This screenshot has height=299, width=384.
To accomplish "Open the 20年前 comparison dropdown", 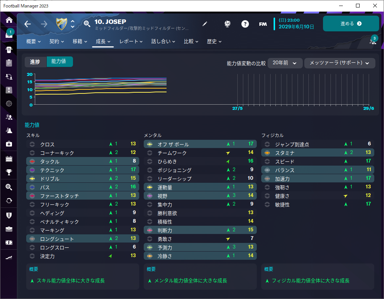I will tap(285, 63).
